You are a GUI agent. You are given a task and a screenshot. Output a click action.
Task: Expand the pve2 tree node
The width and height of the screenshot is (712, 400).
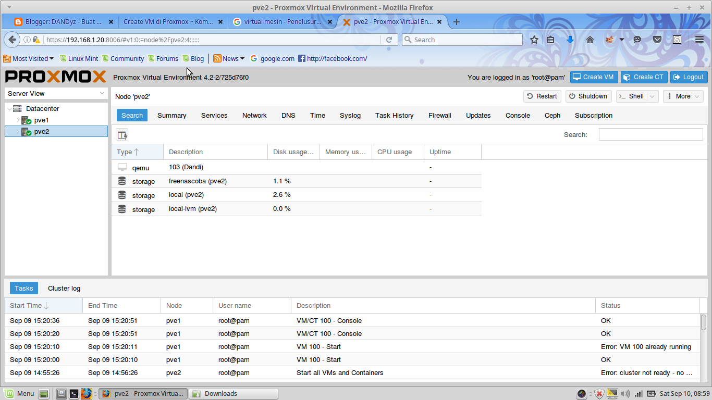click(x=18, y=132)
